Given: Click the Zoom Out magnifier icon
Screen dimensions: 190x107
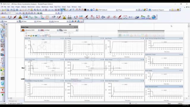Looking at the screenshot, I should click(x=38, y=10).
